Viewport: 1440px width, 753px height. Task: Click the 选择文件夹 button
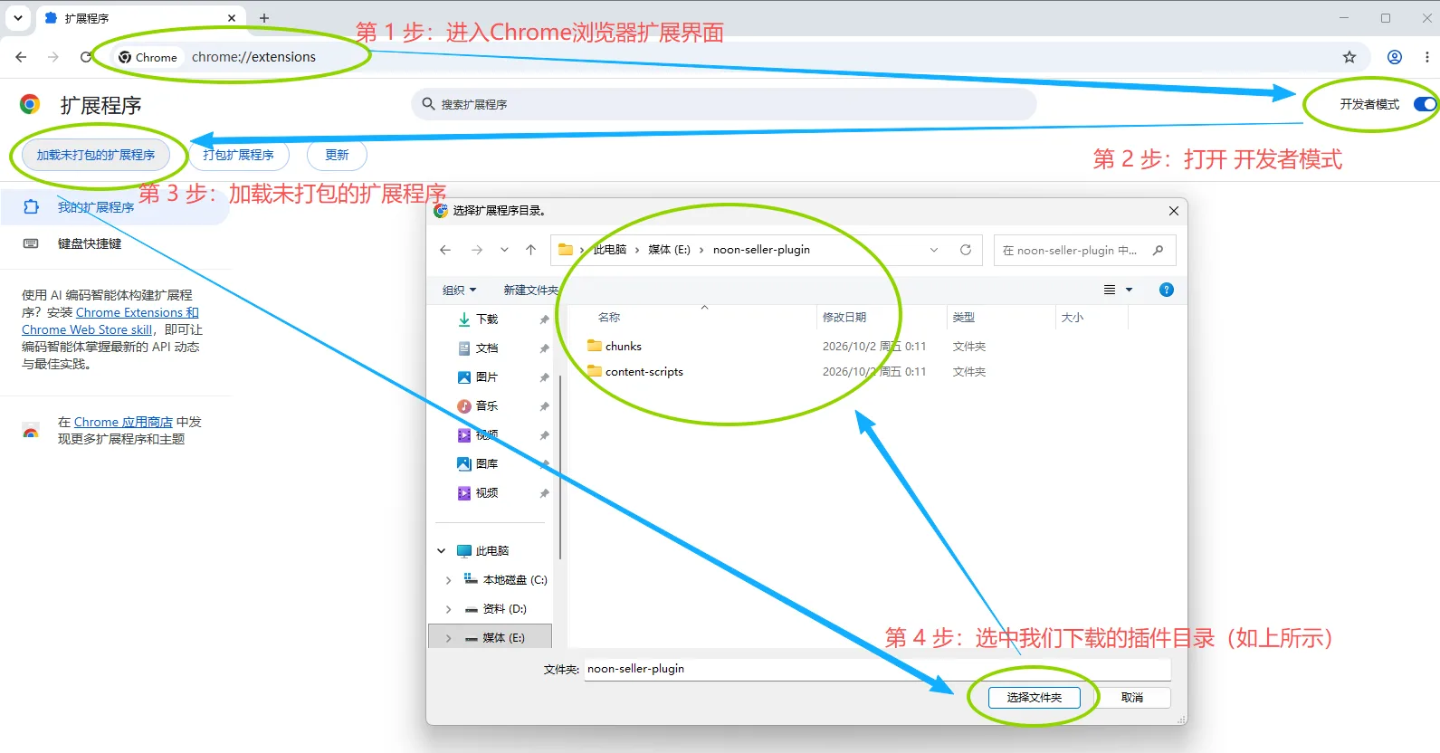1034,698
